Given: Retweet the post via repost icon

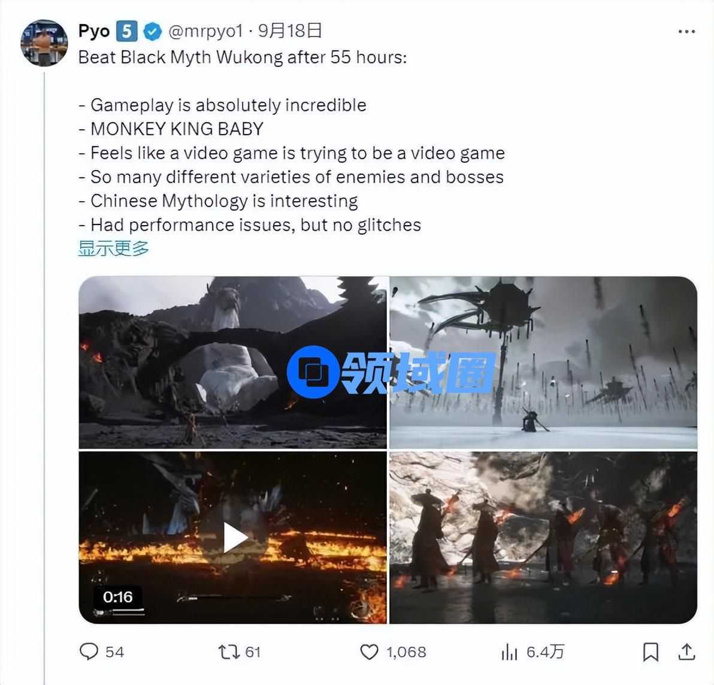Looking at the screenshot, I should coord(229,652).
